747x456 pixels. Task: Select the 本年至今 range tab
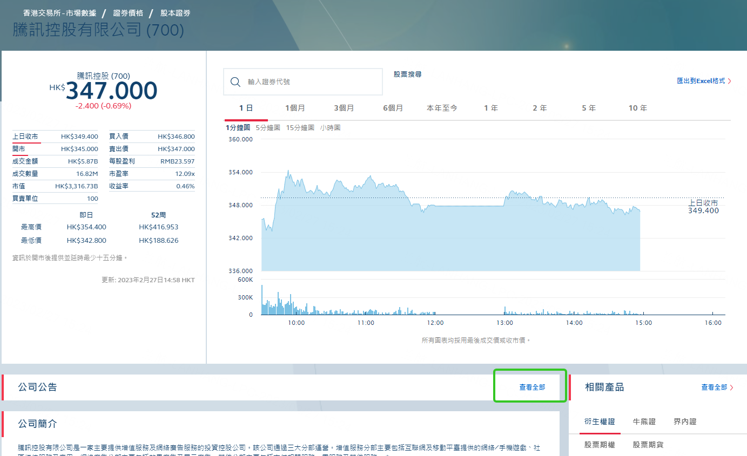click(442, 108)
